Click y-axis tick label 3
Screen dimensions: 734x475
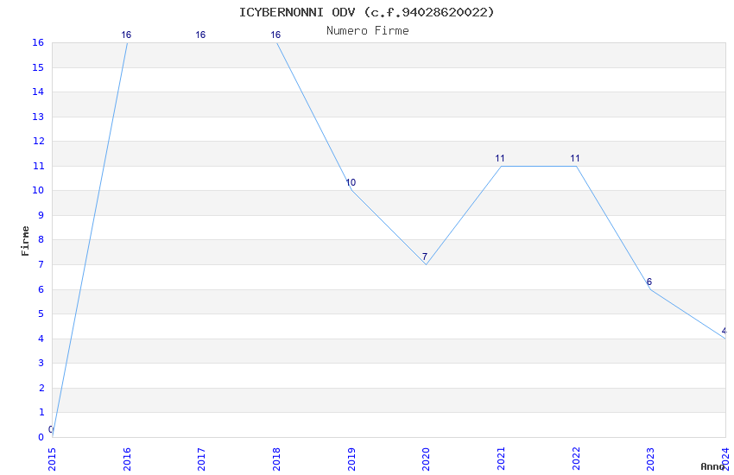(x=41, y=363)
